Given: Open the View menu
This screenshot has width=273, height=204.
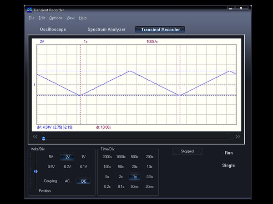Looking at the screenshot, I should click(71, 18).
